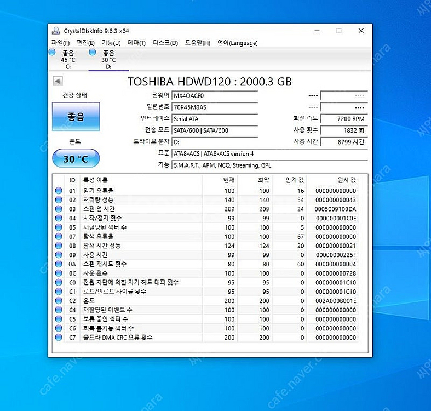431x411 pixels.
Task: Click the interface field Serial ATA
Action: pos(215,119)
